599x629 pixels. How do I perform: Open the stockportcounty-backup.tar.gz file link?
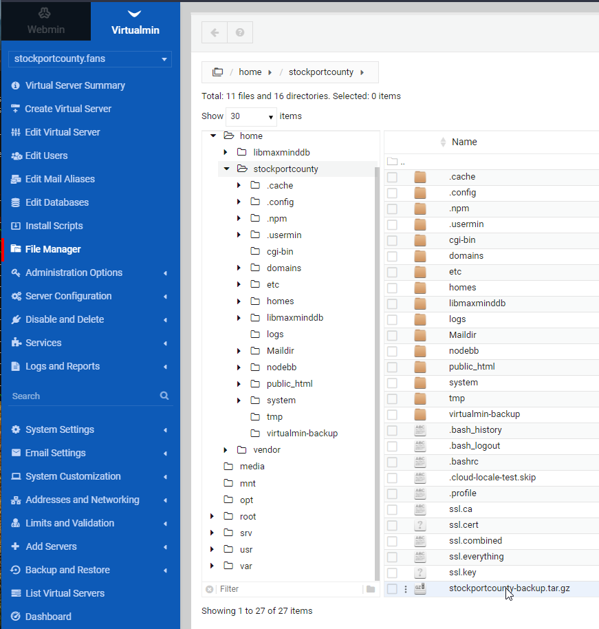click(509, 588)
